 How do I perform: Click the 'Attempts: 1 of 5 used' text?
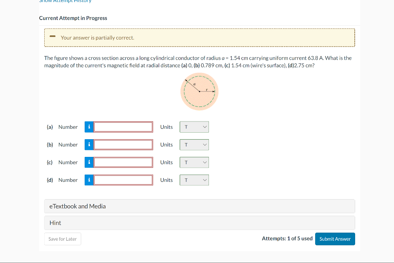tap(287, 238)
